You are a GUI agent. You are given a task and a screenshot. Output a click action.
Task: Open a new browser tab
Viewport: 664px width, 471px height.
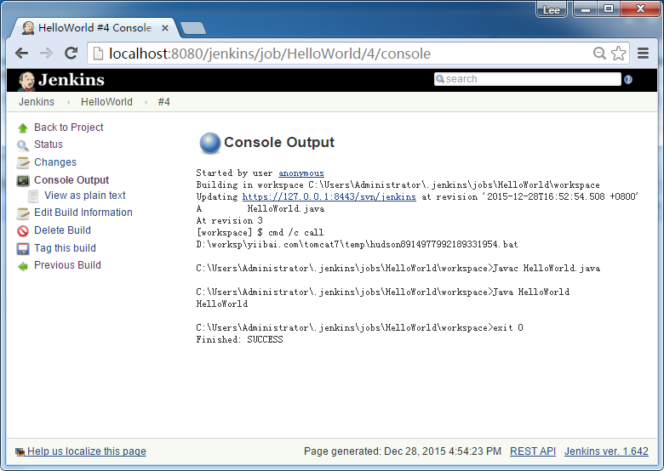(193, 28)
